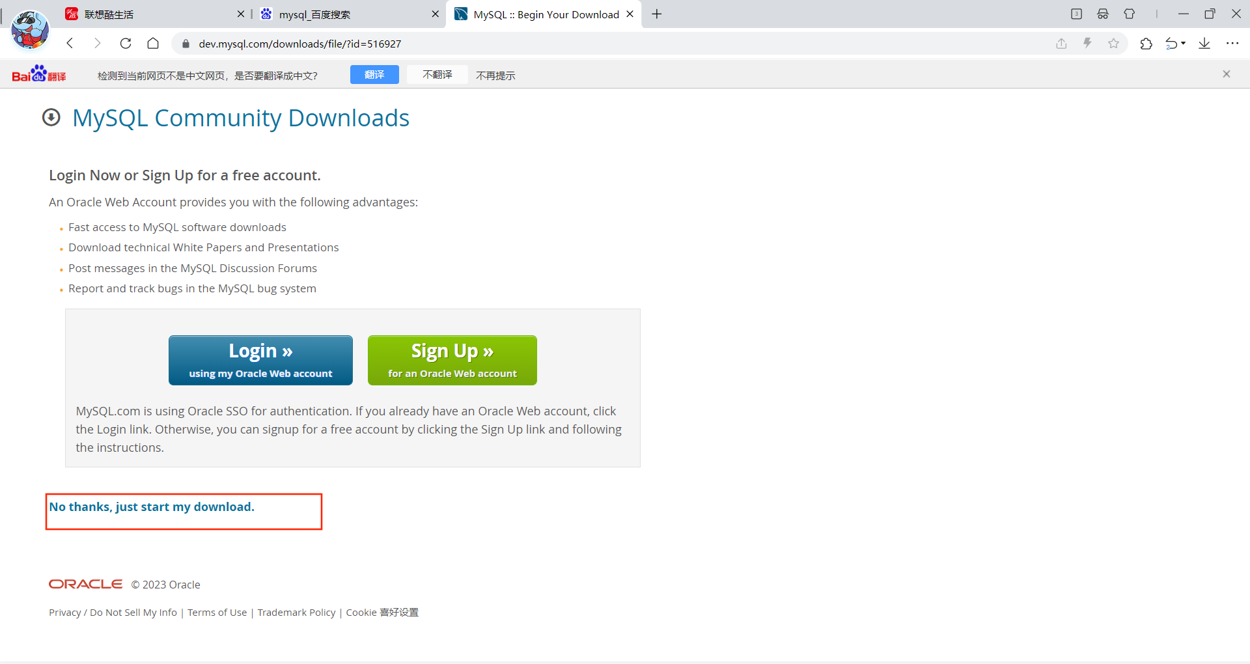Click the Login using Oracle Web account button
This screenshot has width=1250, height=664.
(x=260, y=360)
